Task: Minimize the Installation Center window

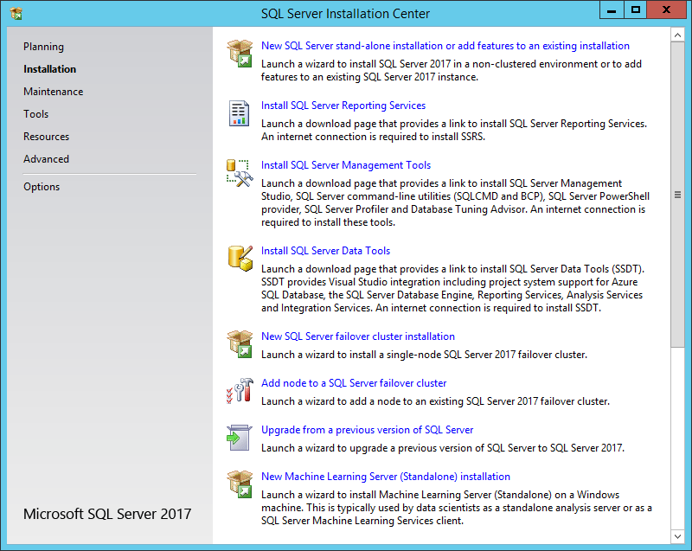Action: pos(612,10)
